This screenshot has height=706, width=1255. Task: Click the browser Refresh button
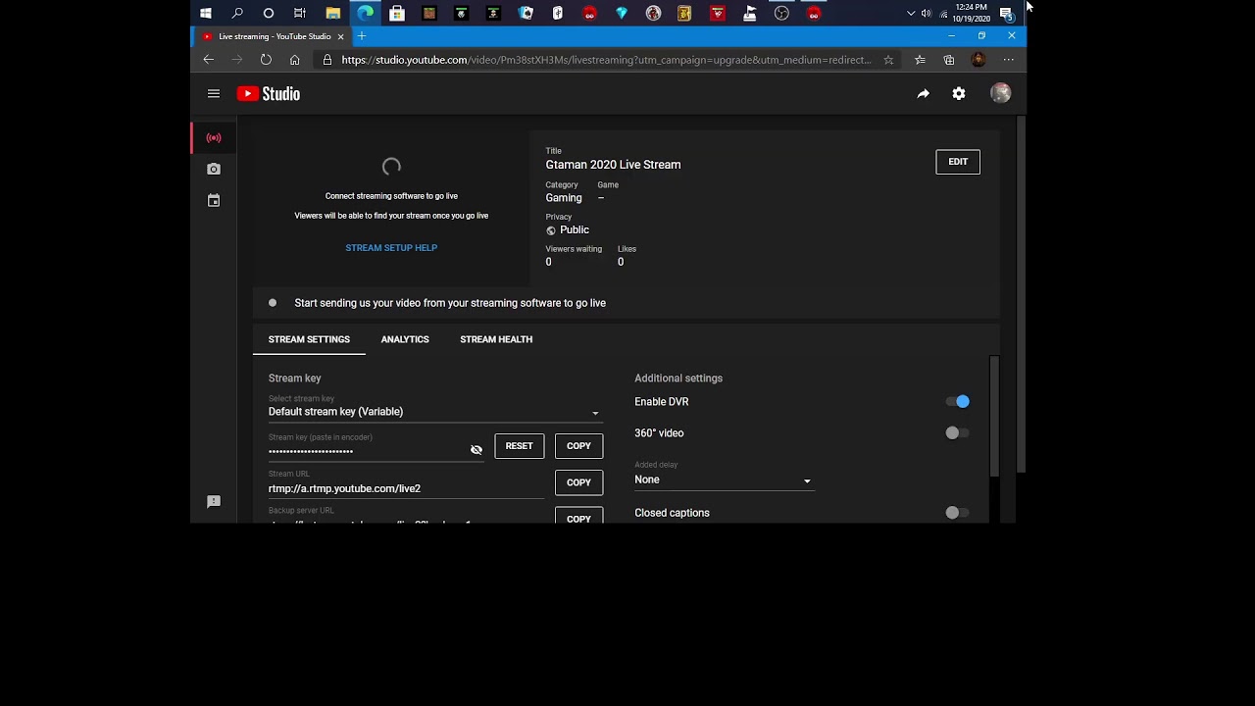(266, 60)
